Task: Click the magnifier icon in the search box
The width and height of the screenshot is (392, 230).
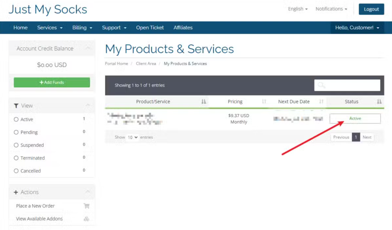Action: click(322, 85)
